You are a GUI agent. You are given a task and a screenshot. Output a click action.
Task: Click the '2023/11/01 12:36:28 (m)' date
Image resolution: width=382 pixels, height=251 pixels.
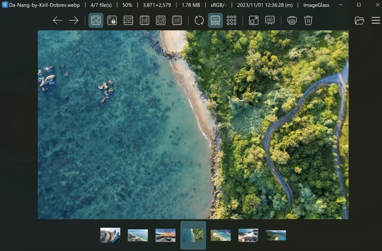[265, 5]
